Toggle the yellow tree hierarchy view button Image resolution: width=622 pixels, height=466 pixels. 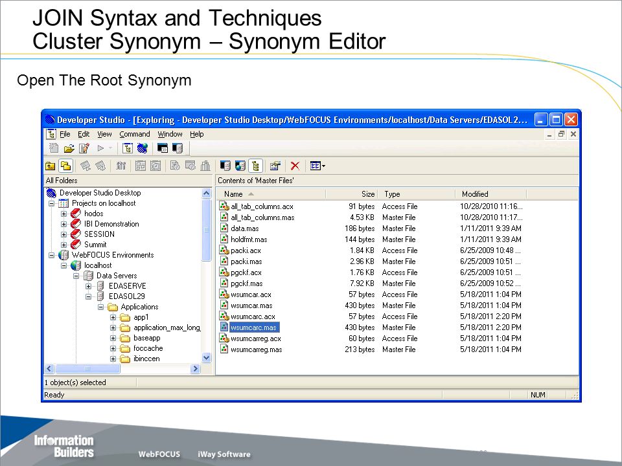click(256, 166)
